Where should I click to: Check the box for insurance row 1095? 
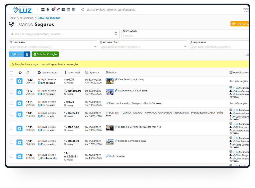(12, 128)
